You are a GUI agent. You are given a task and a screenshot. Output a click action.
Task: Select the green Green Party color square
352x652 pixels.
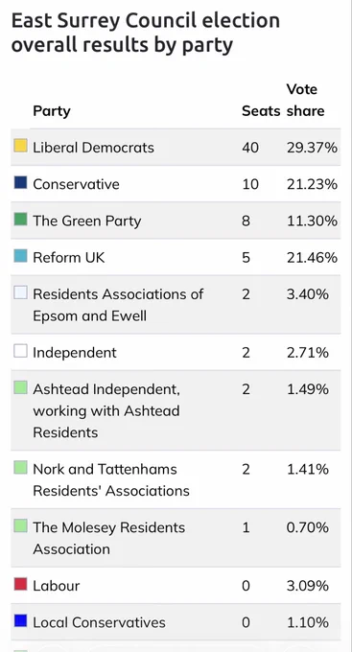(20, 219)
